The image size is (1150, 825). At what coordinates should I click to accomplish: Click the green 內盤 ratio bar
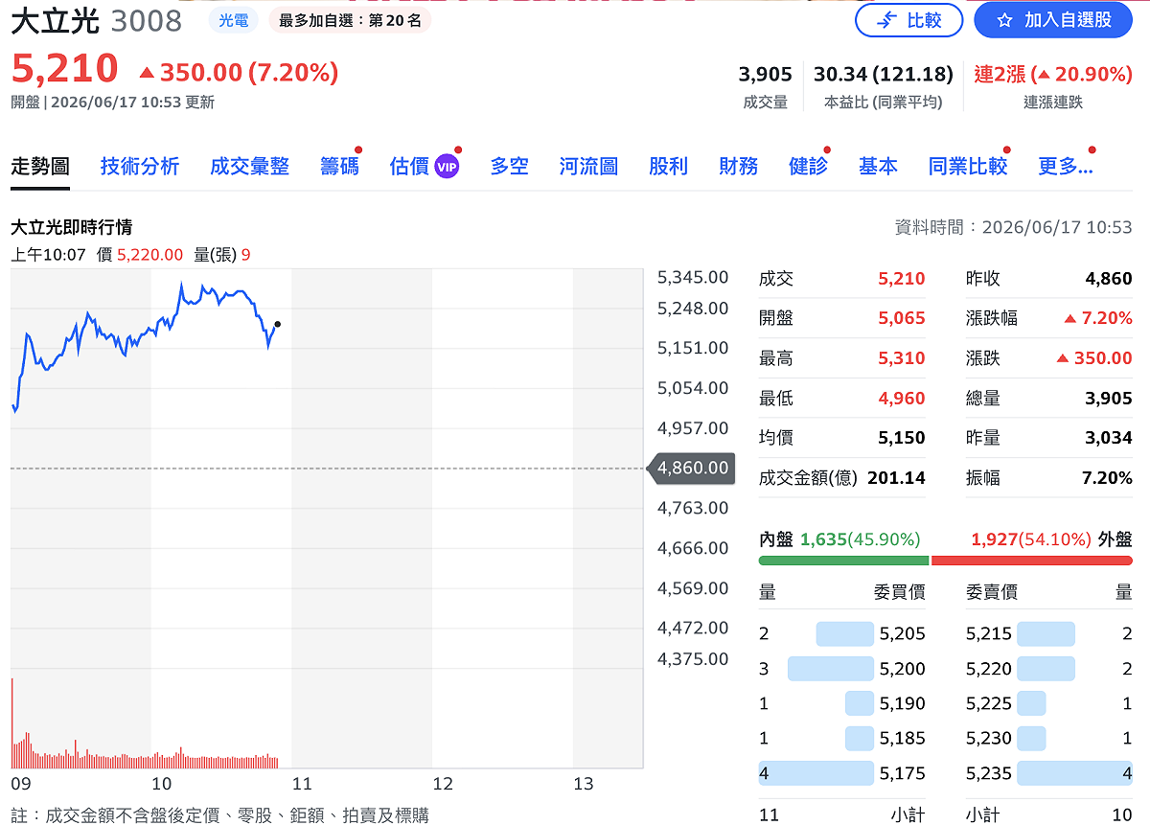844,561
